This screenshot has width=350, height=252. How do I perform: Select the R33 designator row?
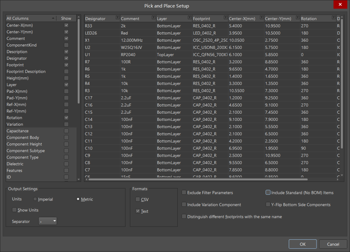[x=102, y=26]
